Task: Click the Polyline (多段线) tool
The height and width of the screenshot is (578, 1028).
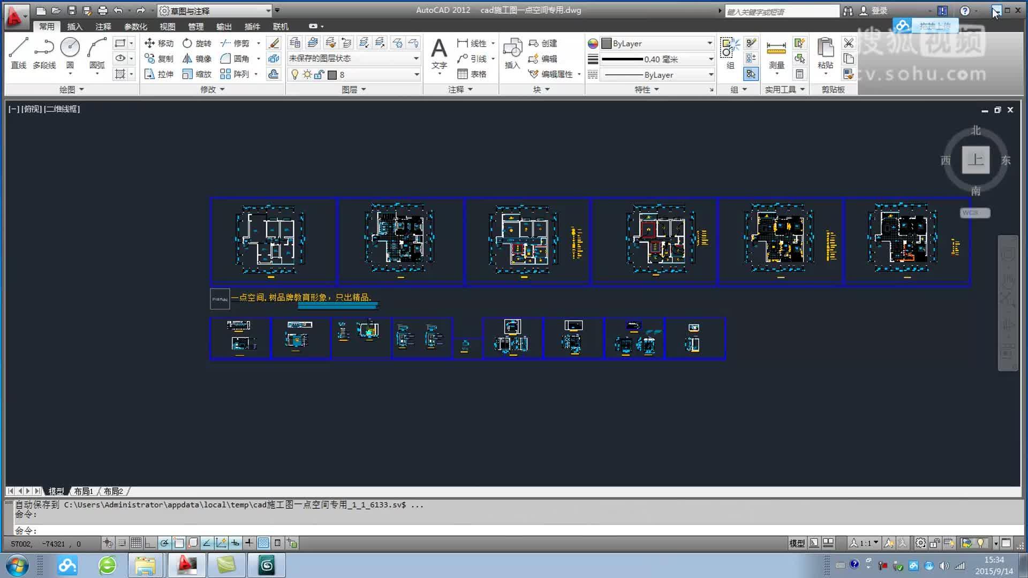Action: click(x=44, y=48)
